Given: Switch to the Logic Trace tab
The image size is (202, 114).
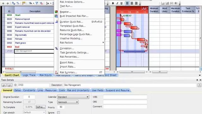Looking at the screenshot, I should pos(29,75).
